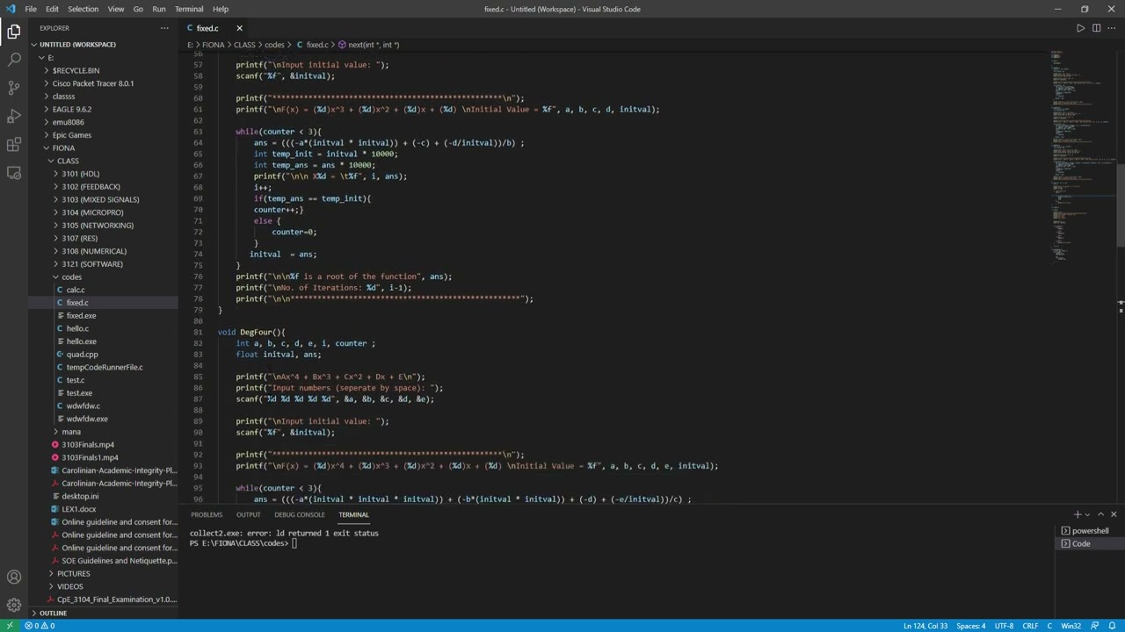
Task: Expand the Epic Games folder
Action: pos(71,135)
